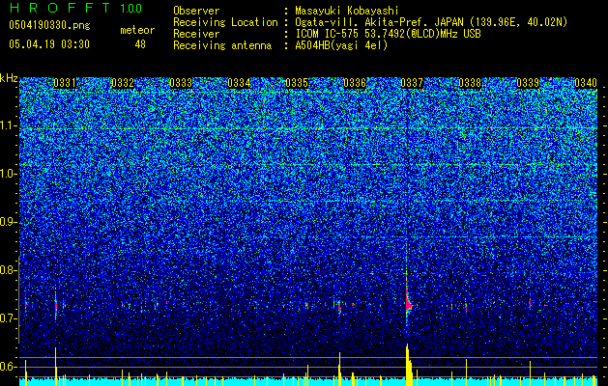608x386 pixels.
Task: Click the meteor count value 48
Action: pos(140,44)
